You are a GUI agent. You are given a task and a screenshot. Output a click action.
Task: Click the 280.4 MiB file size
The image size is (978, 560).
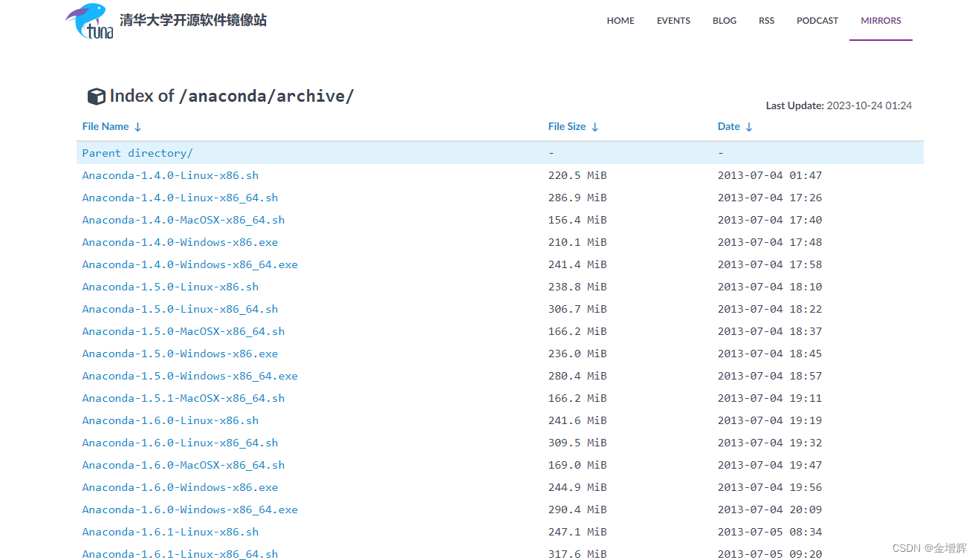click(577, 376)
